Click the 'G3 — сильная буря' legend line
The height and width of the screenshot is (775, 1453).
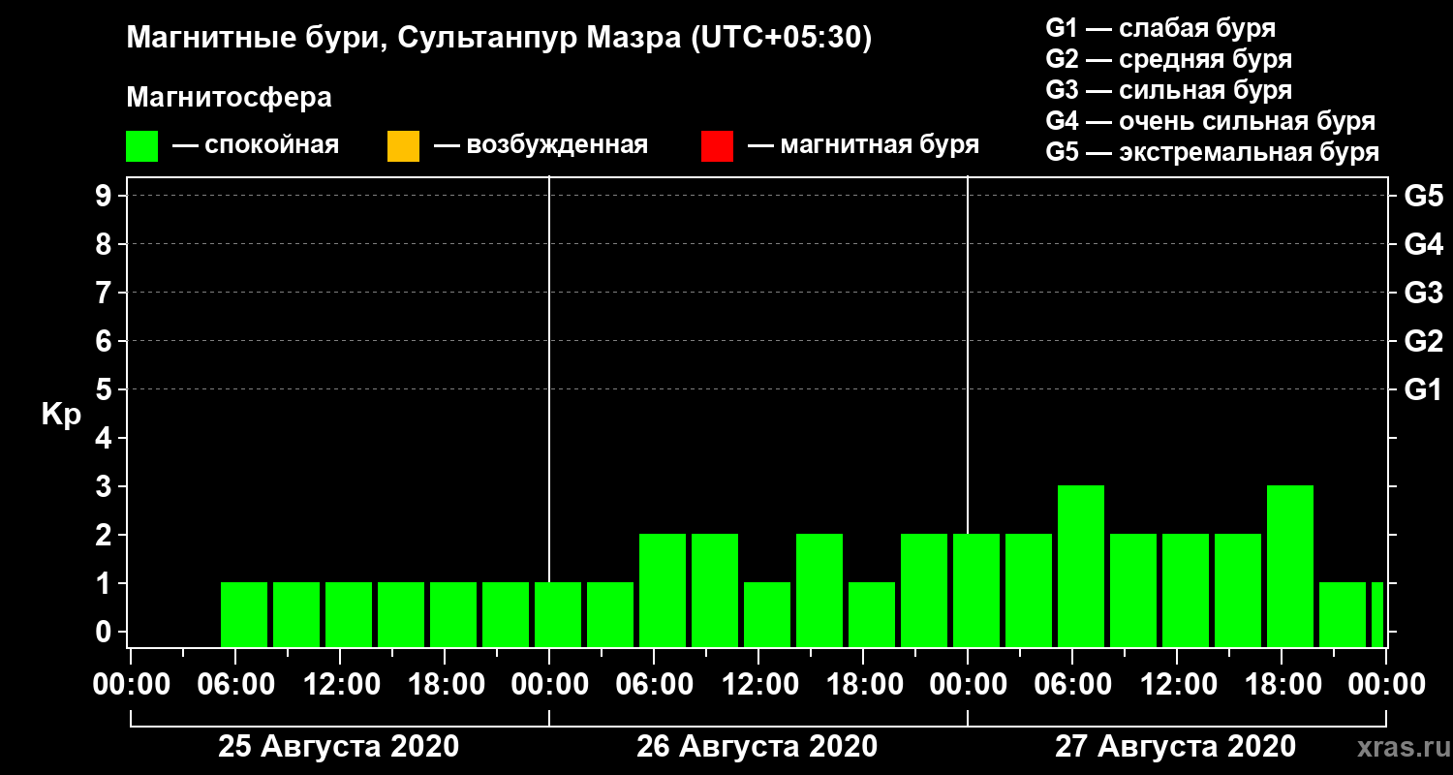pos(1168,90)
